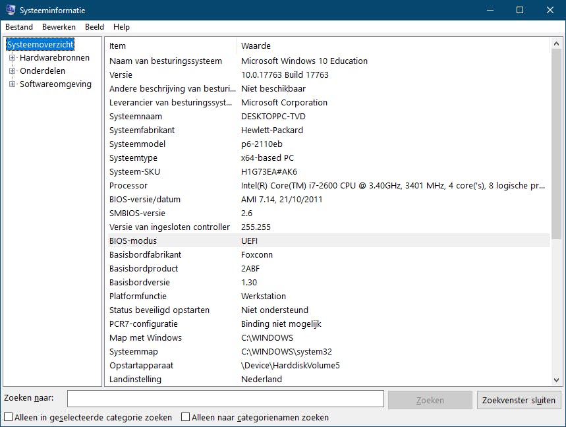
Task: Select the Systeemmap row
Action: click(x=329, y=352)
